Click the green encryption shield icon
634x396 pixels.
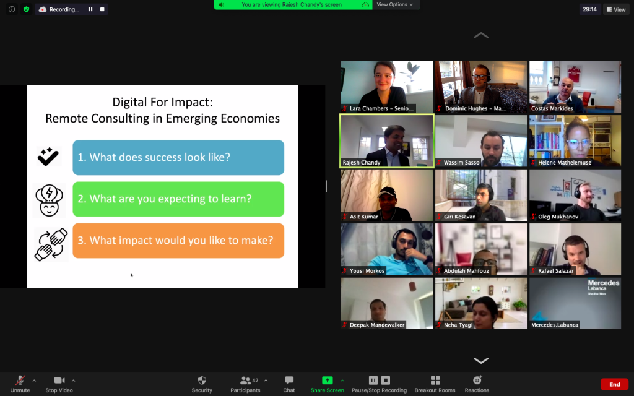tap(26, 9)
